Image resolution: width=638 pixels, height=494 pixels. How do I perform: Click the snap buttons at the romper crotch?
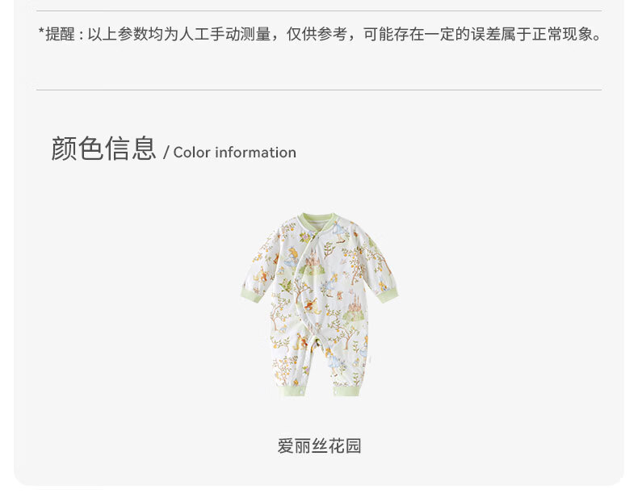(314, 342)
